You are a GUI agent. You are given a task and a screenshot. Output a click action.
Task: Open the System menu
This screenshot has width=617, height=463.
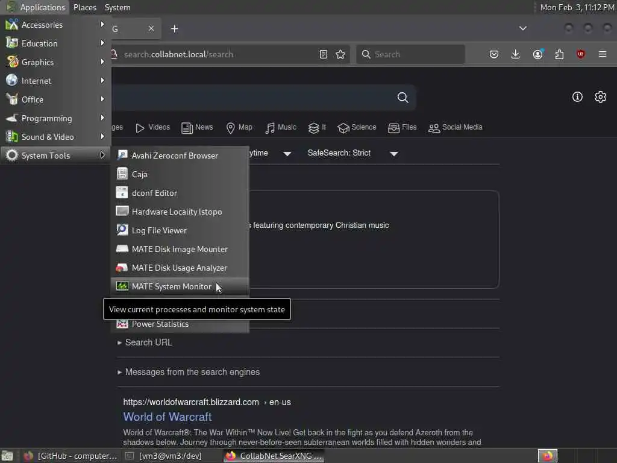coord(117,7)
